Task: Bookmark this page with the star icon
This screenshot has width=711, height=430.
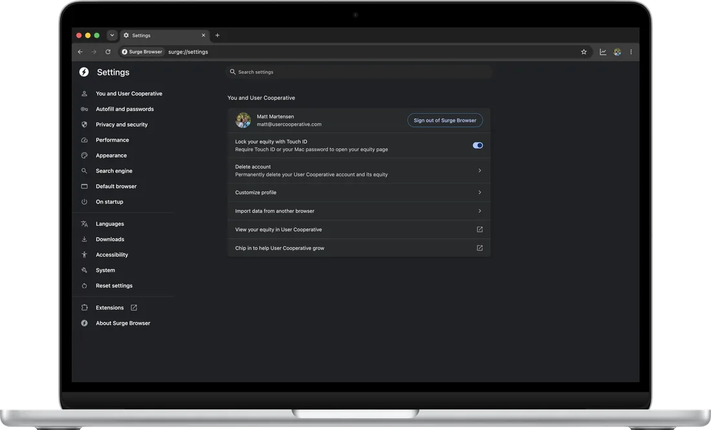Action: (584, 52)
